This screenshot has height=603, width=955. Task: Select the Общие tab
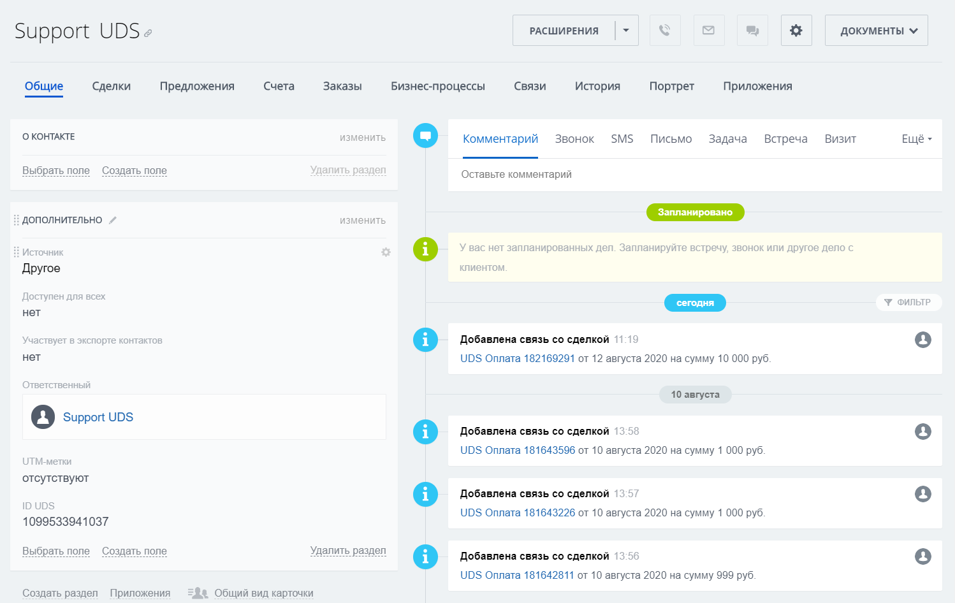(44, 86)
